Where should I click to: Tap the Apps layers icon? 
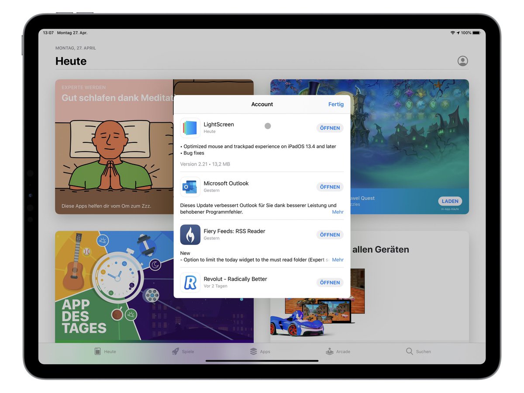coord(254,352)
